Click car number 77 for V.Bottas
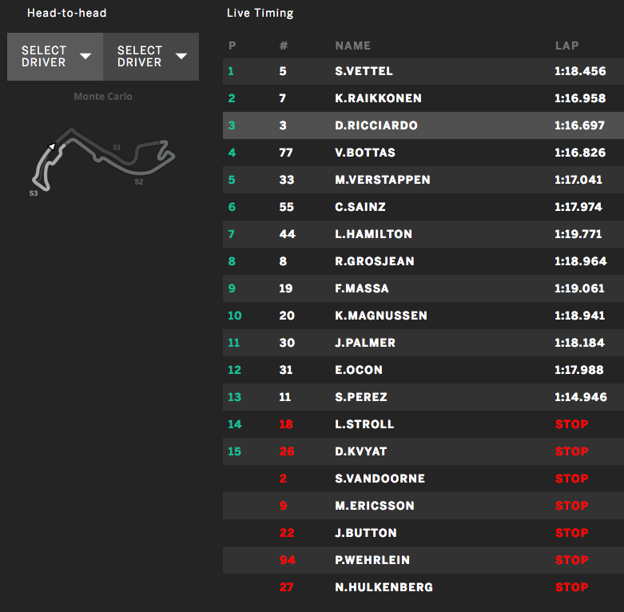The image size is (624, 612). pos(286,153)
